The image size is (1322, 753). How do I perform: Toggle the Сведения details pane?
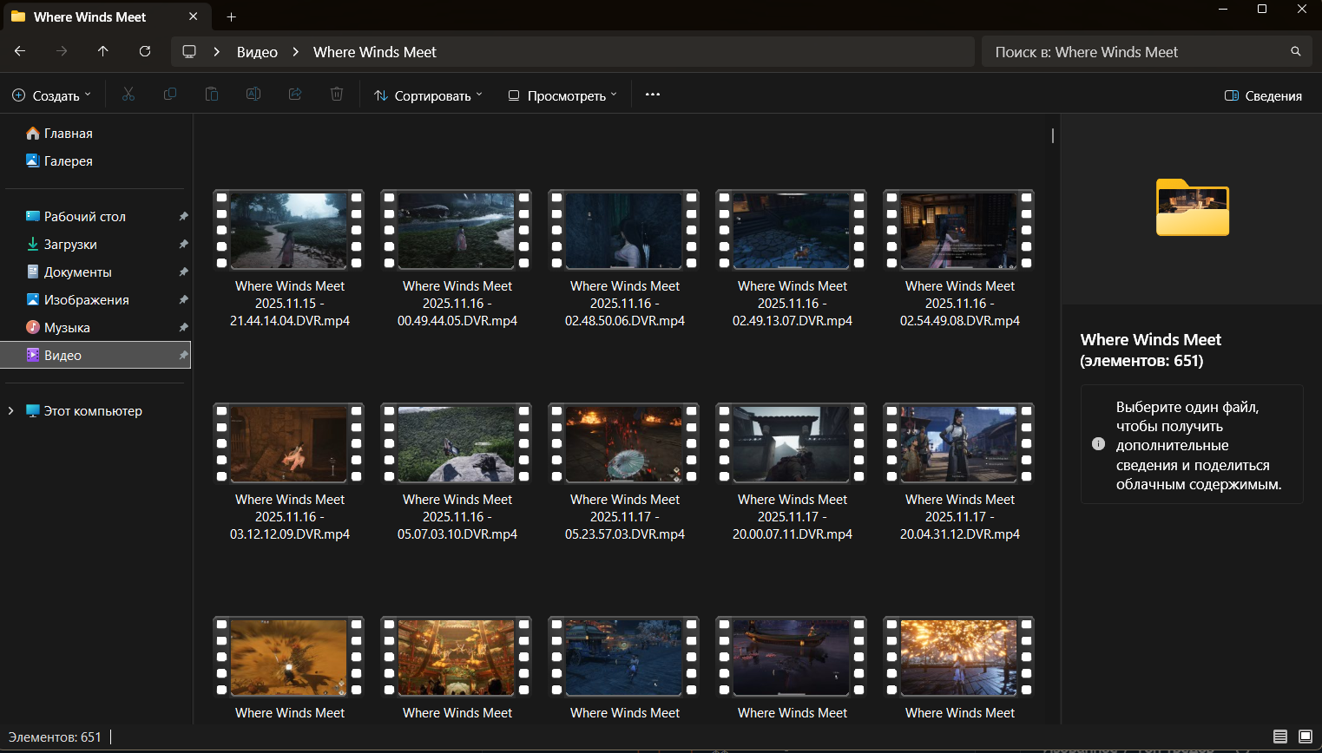click(1263, 95)
